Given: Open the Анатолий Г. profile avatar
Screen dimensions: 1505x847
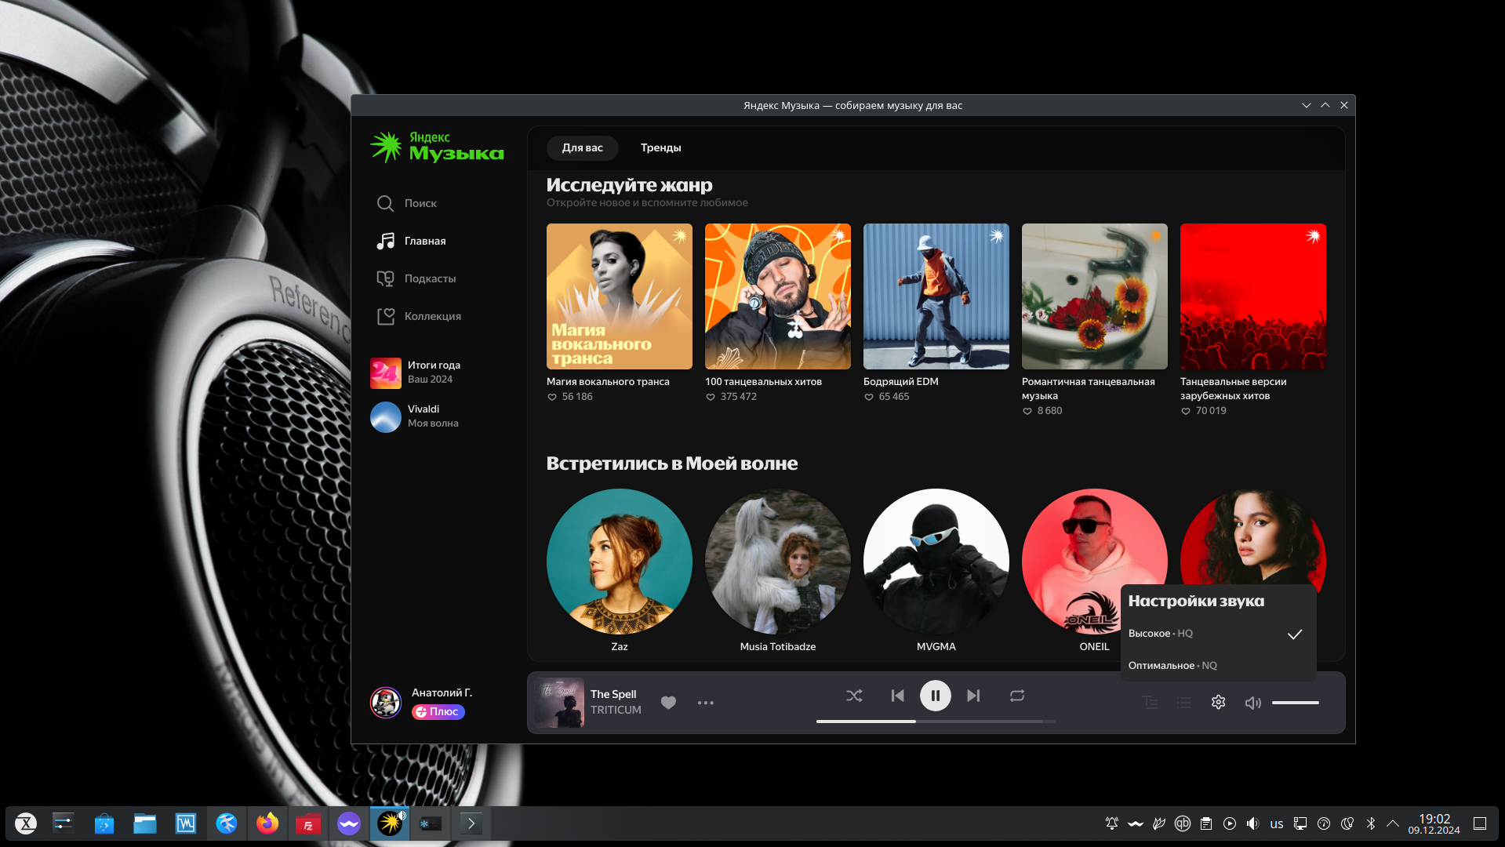Looking at the screenshot, I should 386,703.
